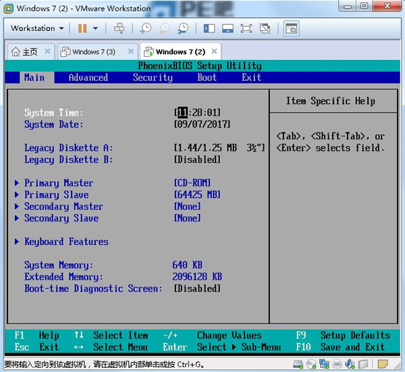
Task: Toggle the thumbnail bar view
Action: point(227,28)
